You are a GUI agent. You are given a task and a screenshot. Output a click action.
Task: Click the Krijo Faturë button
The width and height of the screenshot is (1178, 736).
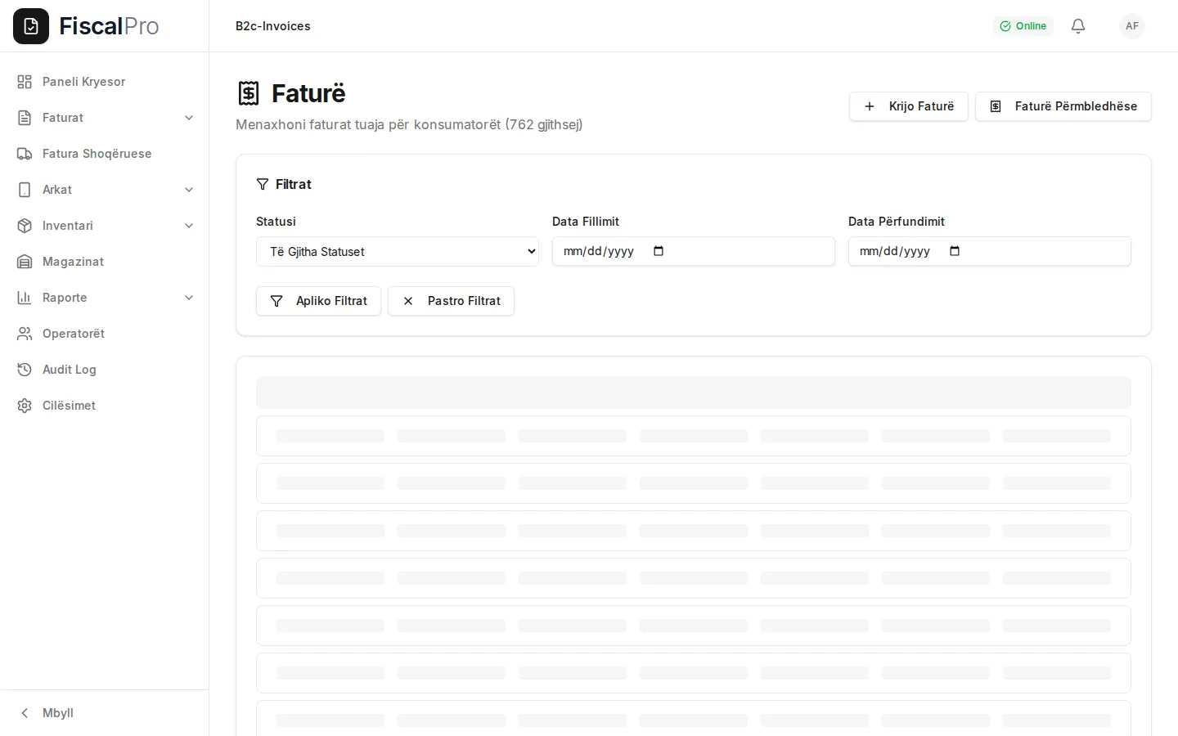tap(909, 106)
